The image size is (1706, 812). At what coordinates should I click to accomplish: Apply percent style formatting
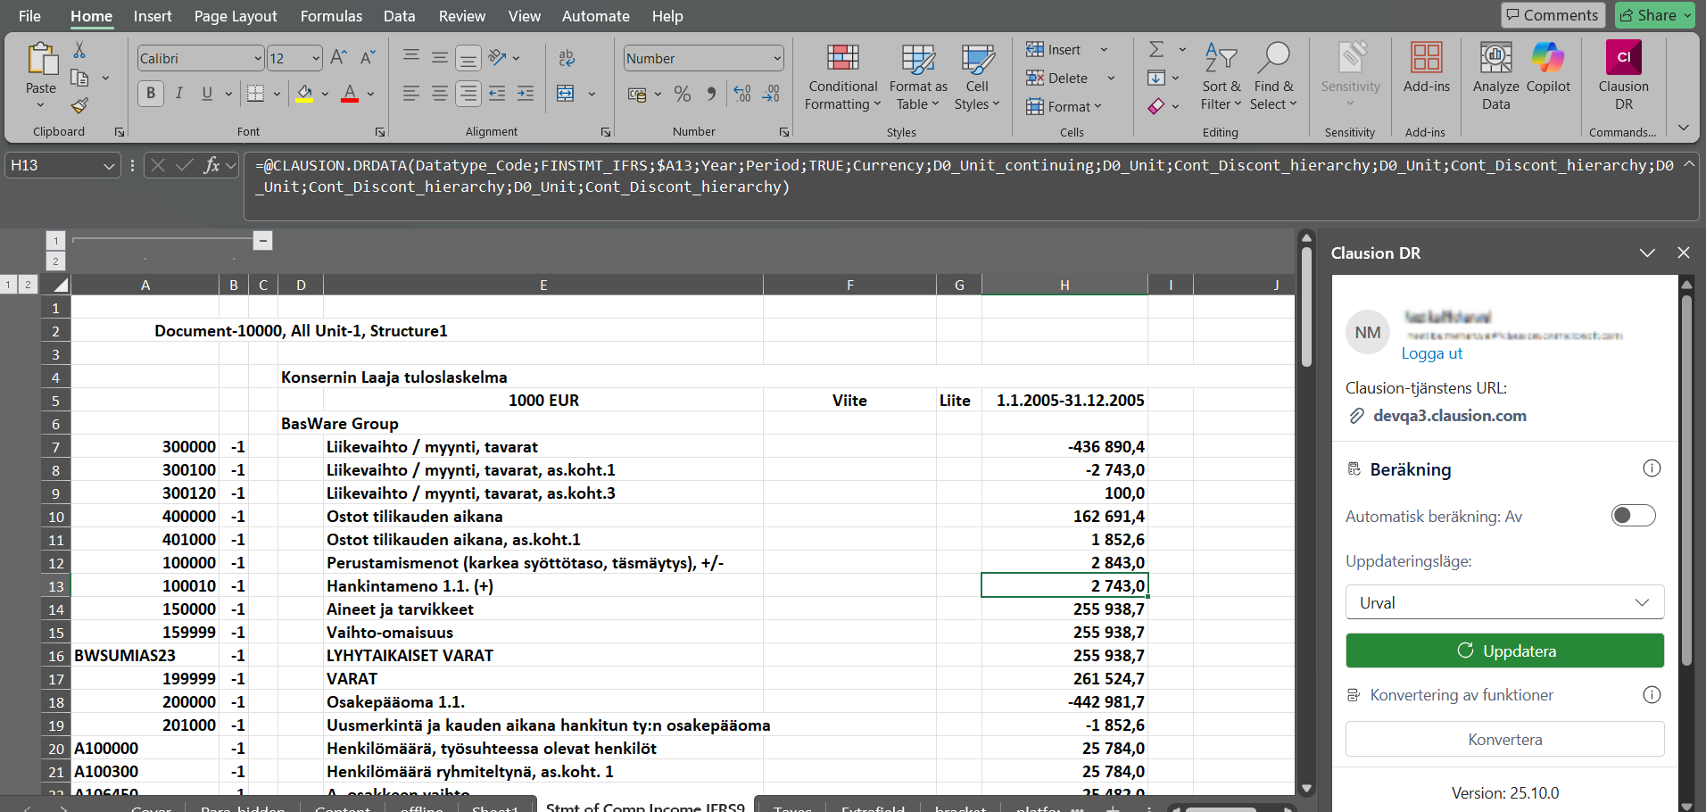[683, 94]
